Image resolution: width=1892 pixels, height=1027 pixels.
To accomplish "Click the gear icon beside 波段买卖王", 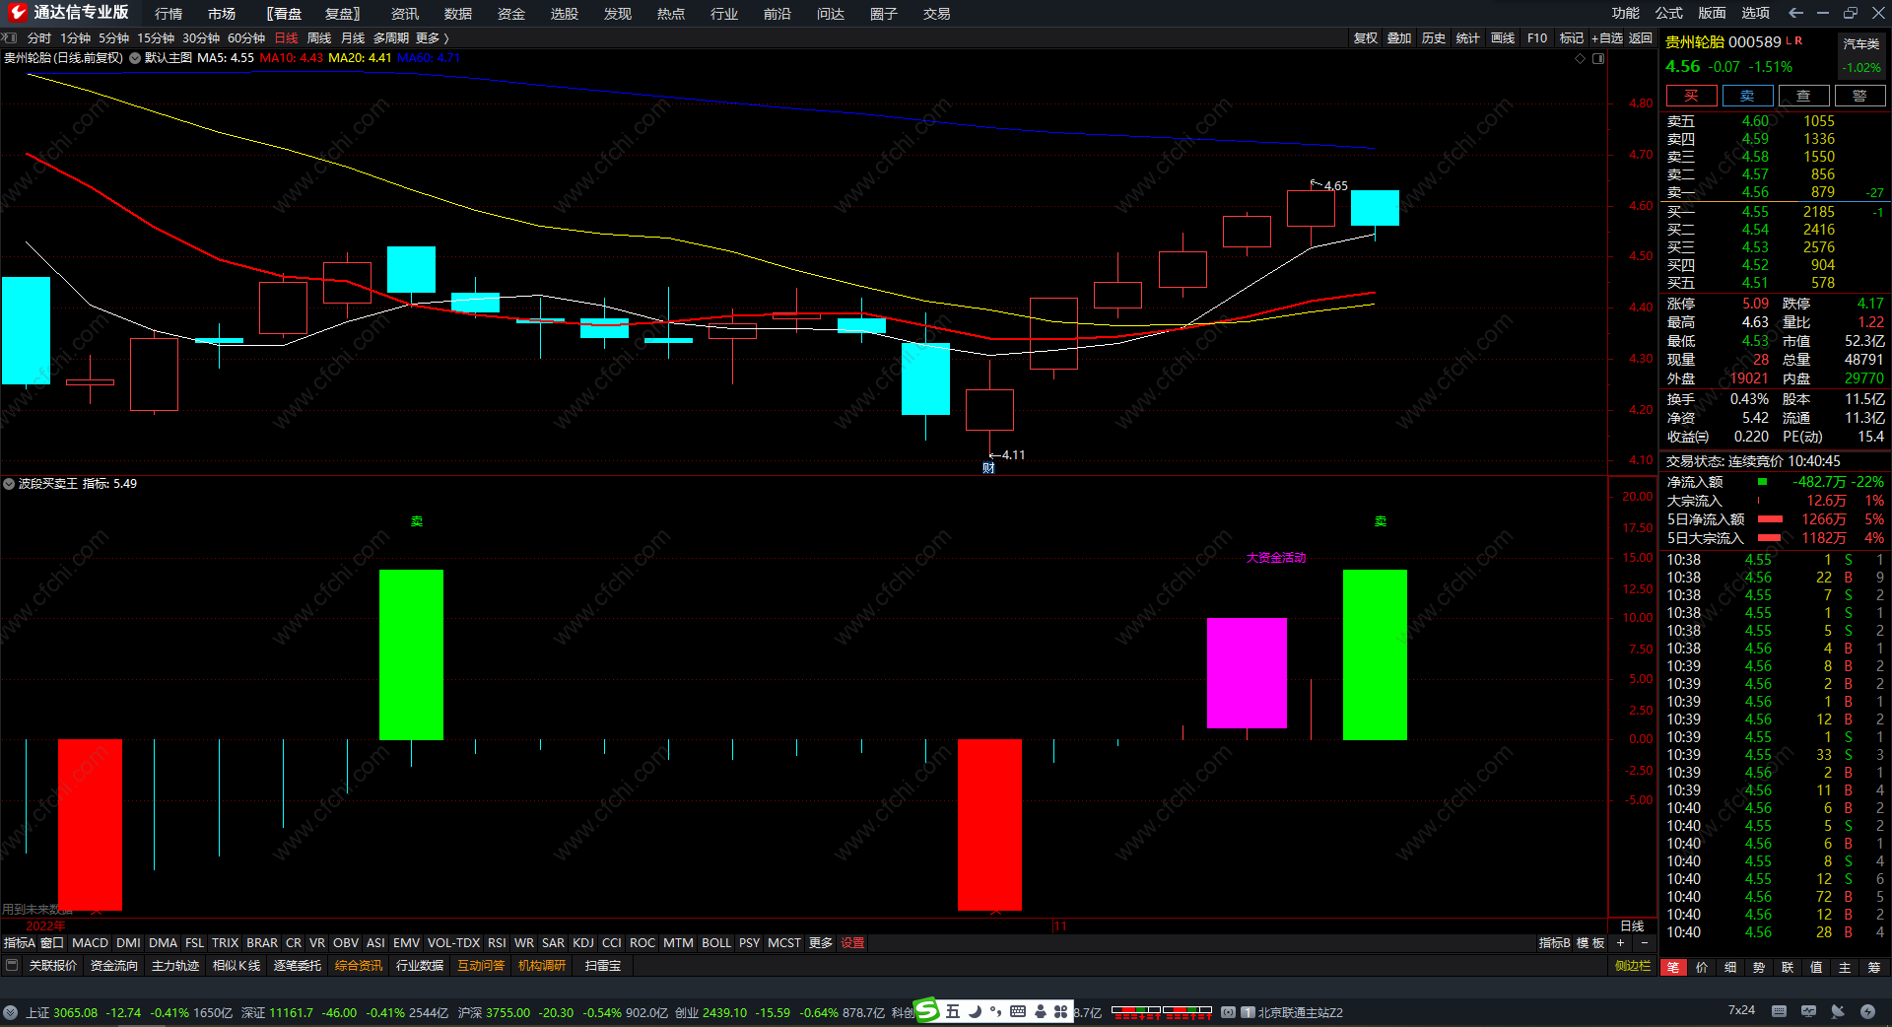I will (9, 484).
